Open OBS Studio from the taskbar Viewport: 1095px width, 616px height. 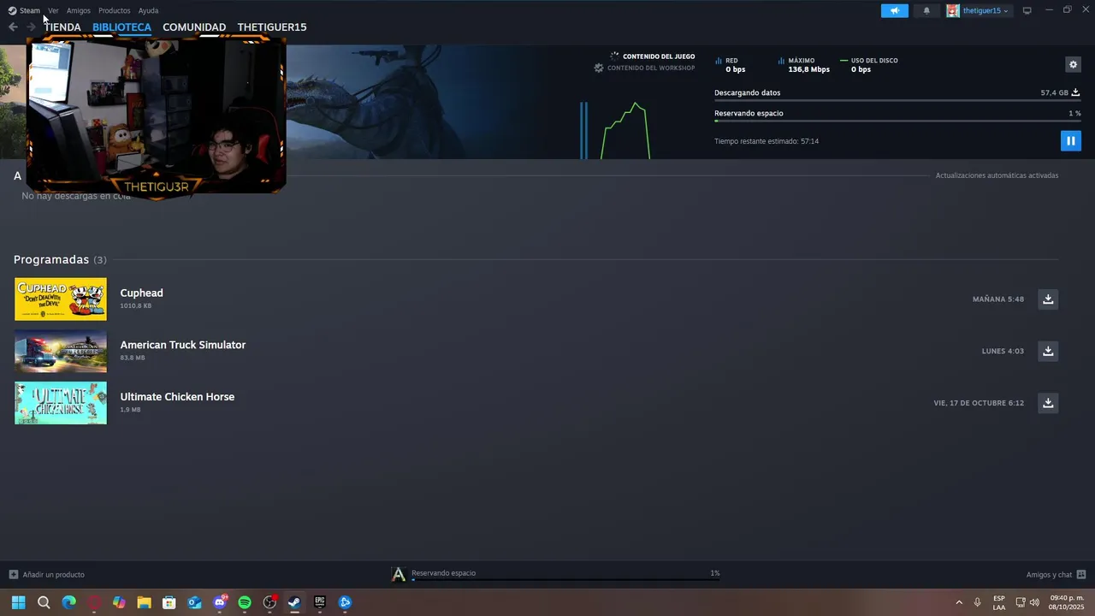269,602
